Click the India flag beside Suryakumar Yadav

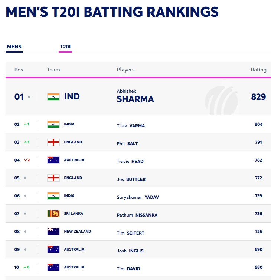pyautogui.click(x=53, y=196)
